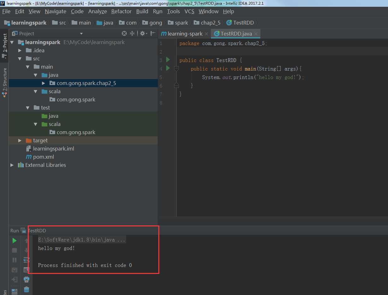Click the Restore Layout icon in Run toolbar
Screen dimensions: 388x295
coord(14,291)
